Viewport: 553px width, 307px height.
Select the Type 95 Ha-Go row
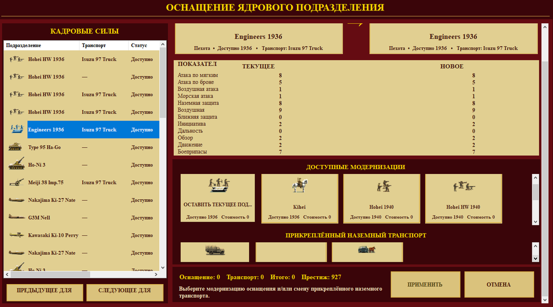point(82,147)
